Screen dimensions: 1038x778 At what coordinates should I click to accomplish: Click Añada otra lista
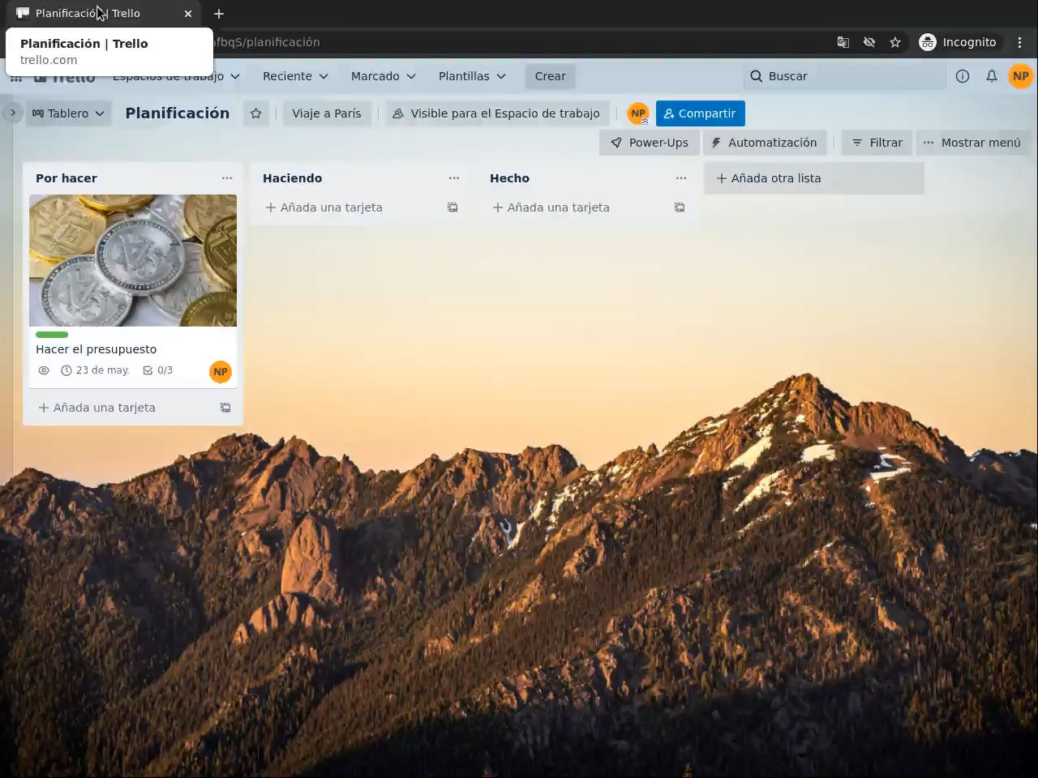[814, 178]
